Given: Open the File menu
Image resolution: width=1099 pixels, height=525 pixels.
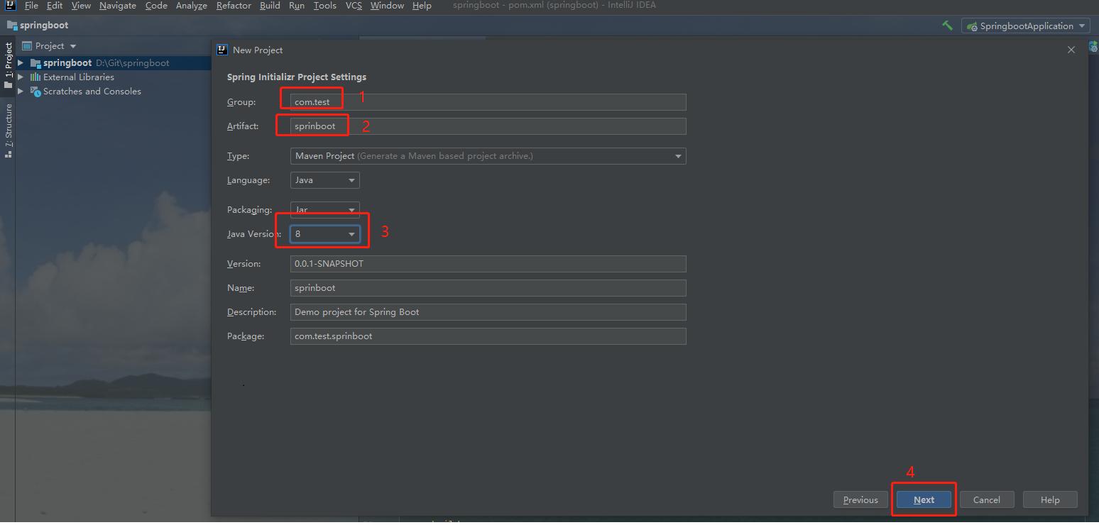Looking at the screenshot, I should click(31, 6).
